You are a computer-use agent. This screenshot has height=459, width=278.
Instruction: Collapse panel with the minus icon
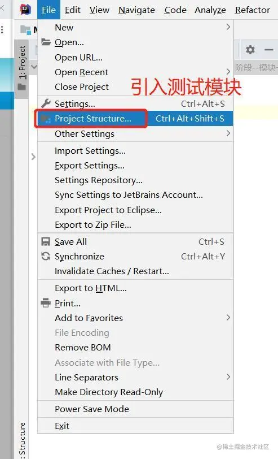268,50
